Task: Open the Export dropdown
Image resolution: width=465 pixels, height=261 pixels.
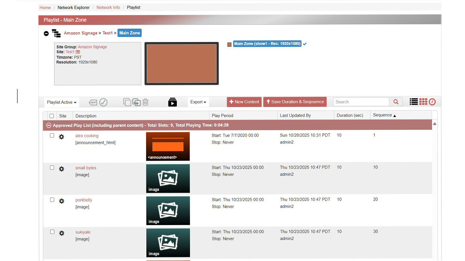Action: pos(198,102)
